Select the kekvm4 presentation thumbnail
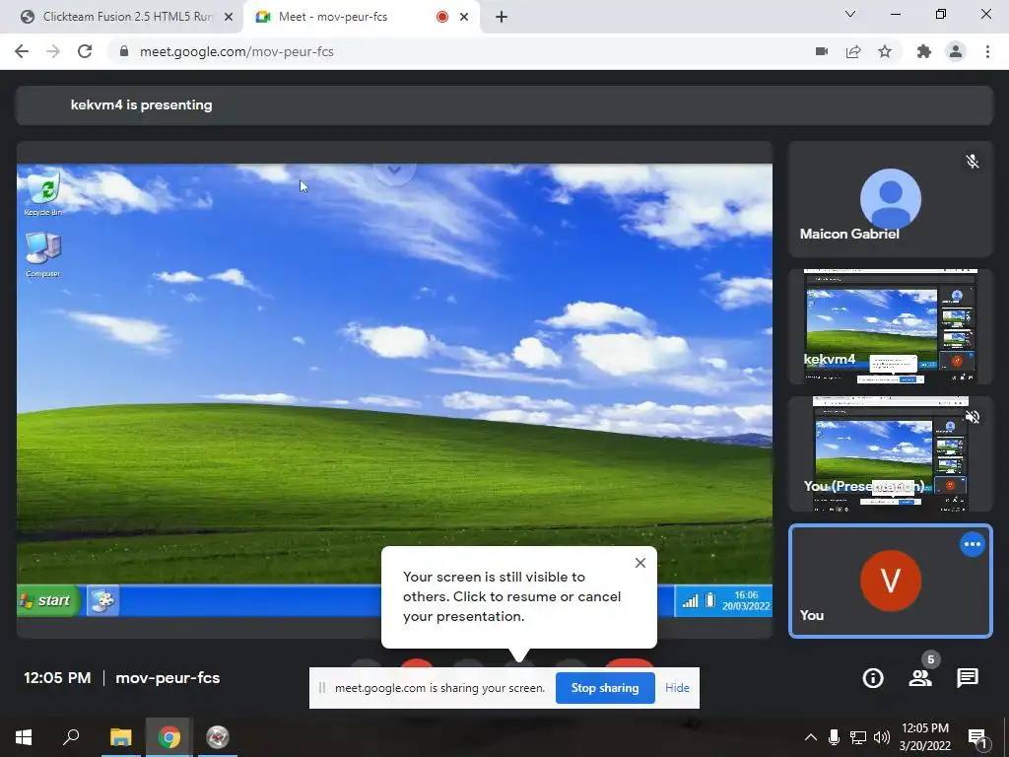This screenshot has height=757, width=1009. pos(891,326)
